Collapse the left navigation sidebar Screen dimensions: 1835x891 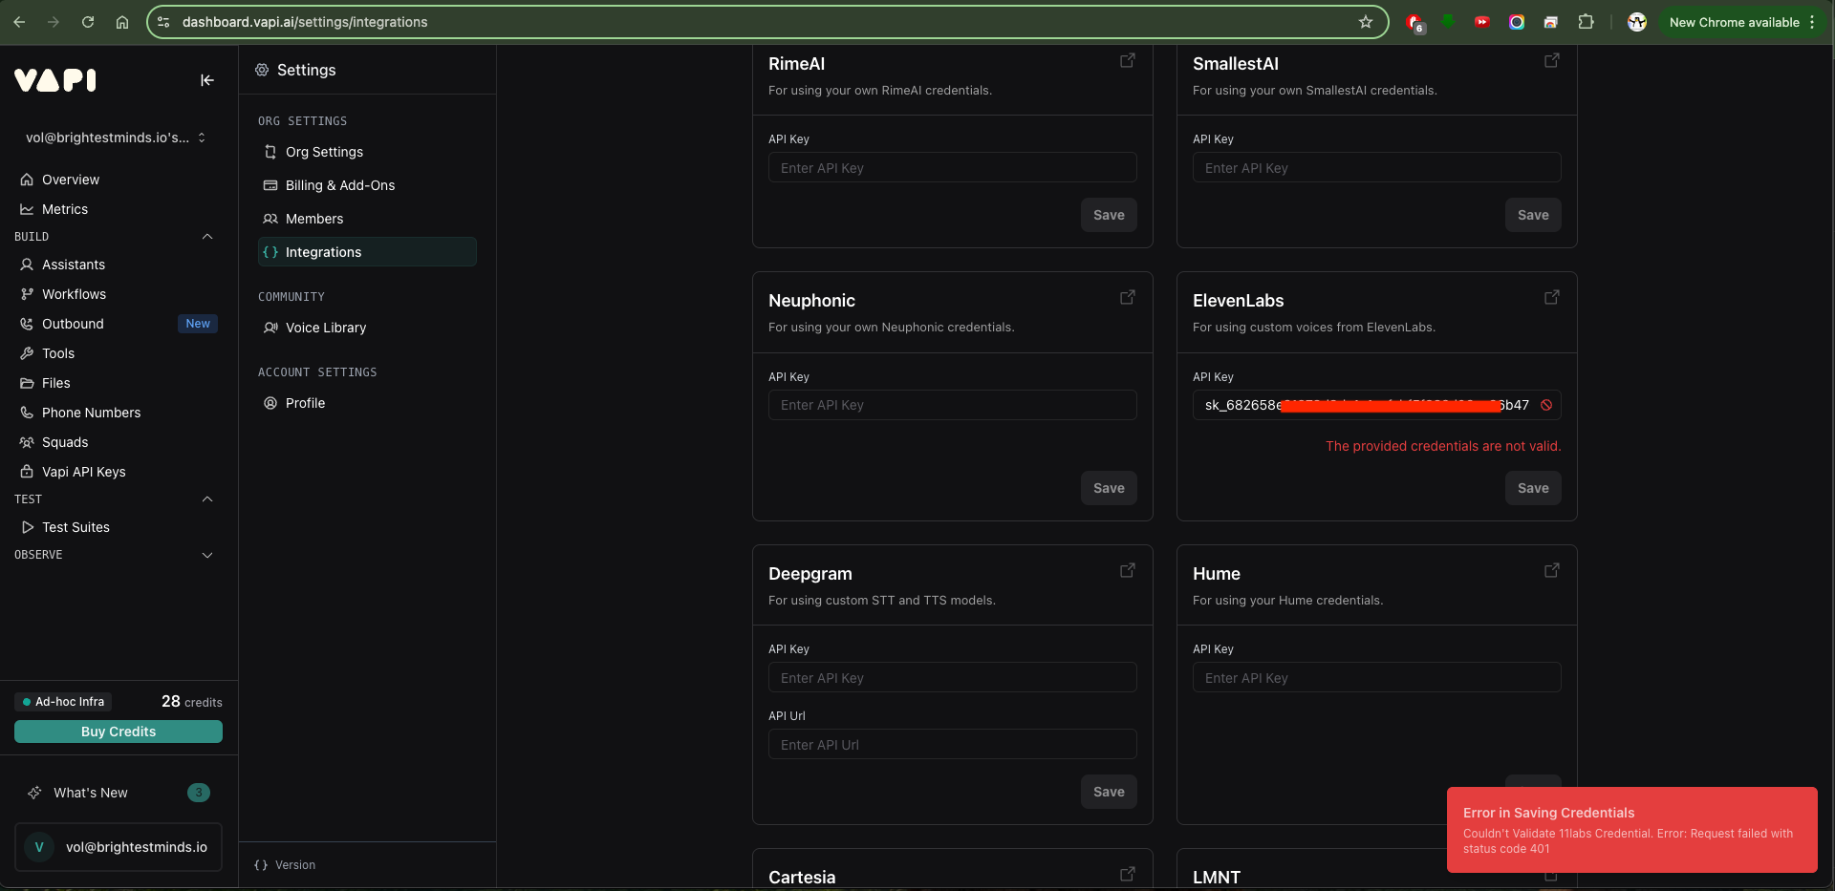click(x=207, y=80)
